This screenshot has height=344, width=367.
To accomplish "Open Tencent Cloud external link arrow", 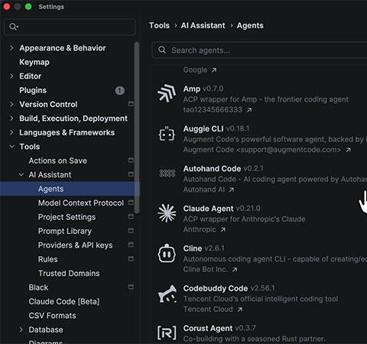I will (239, 310).
